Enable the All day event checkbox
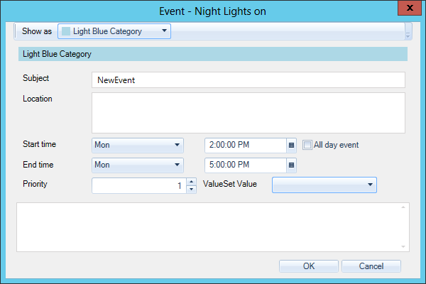This screenshot has height=284, width=426. click(307, 145)
